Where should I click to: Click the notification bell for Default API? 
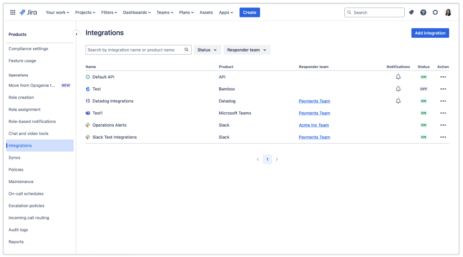click(x=398, y=77)
